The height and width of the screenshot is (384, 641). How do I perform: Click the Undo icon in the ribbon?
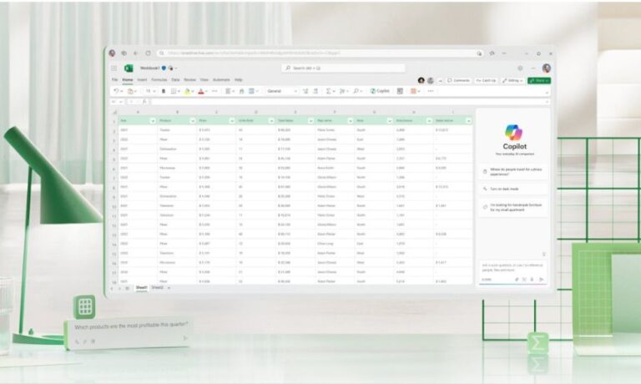[116, 91]
